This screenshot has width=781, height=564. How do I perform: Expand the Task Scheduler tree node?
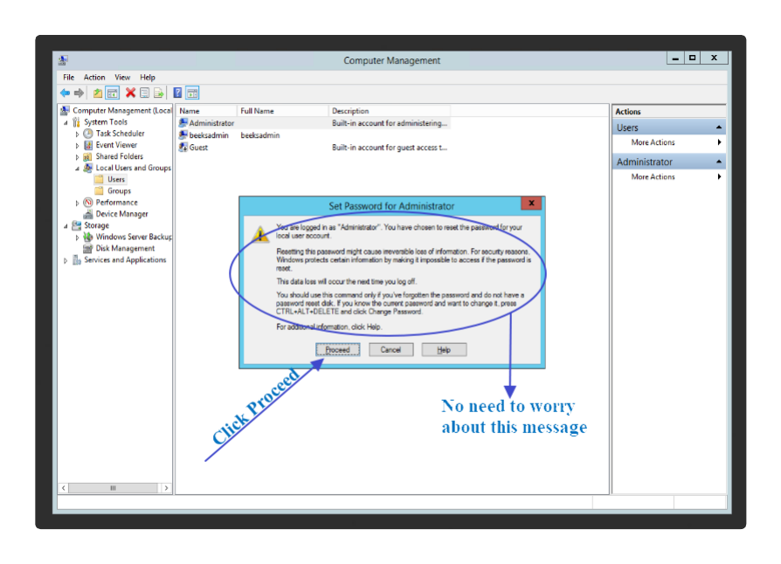[77, 134]
